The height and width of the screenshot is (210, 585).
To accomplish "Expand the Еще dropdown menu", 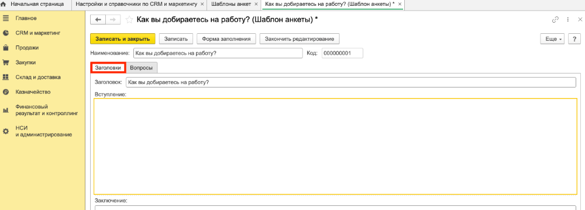I will coord(552,38).
